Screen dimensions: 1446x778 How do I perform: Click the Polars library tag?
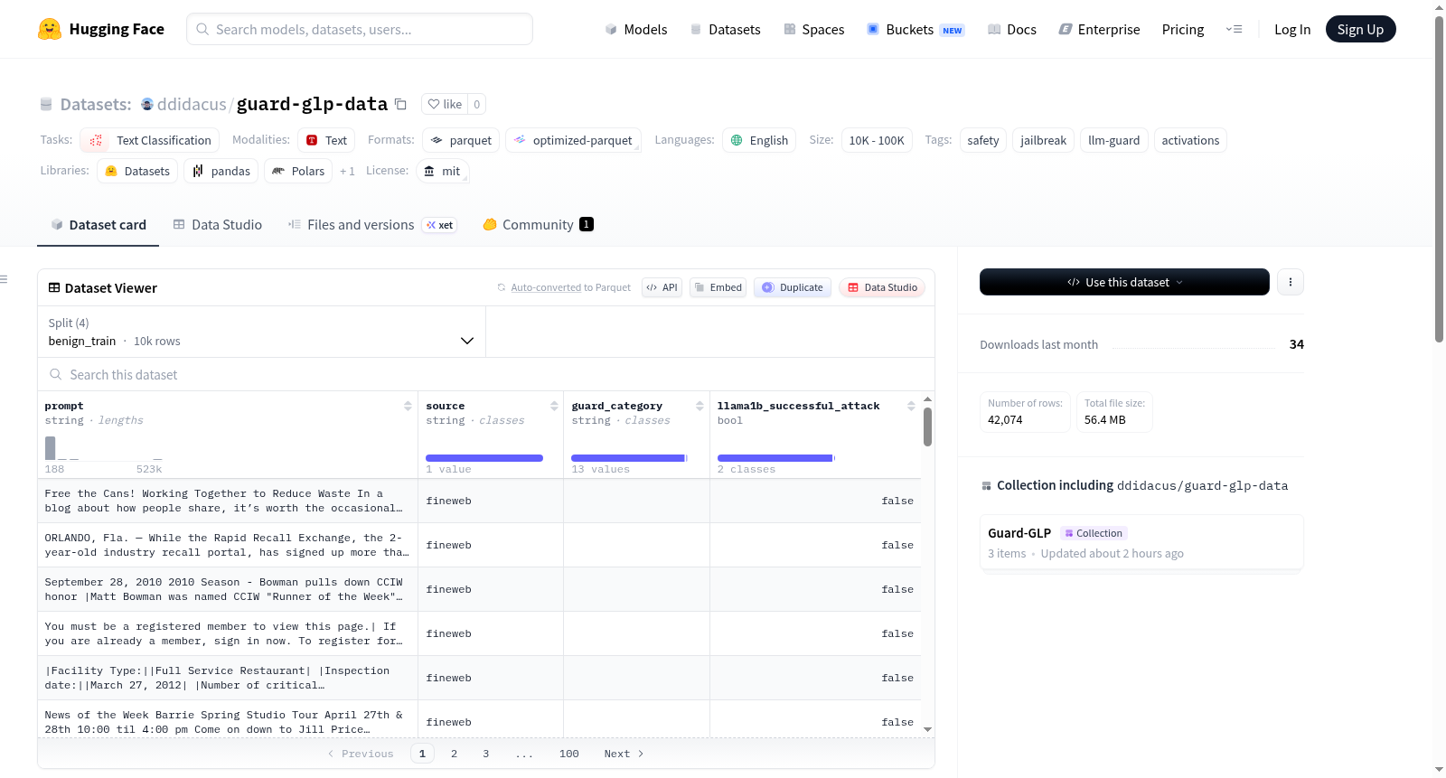298,171
